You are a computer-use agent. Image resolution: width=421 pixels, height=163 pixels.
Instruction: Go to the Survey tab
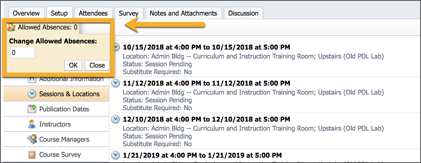point(129,13)
